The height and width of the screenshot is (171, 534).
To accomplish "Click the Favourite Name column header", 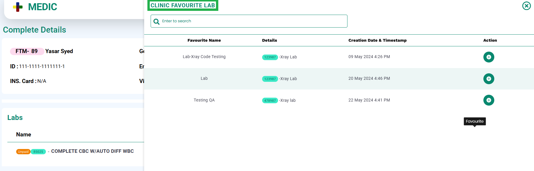I will [204, 40].
